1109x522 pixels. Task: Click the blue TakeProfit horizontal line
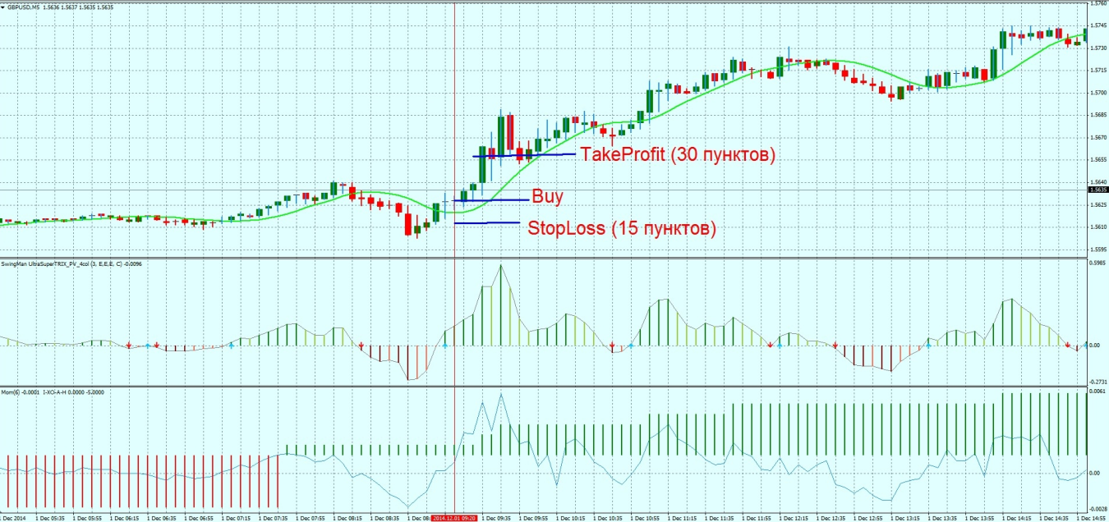524,155
